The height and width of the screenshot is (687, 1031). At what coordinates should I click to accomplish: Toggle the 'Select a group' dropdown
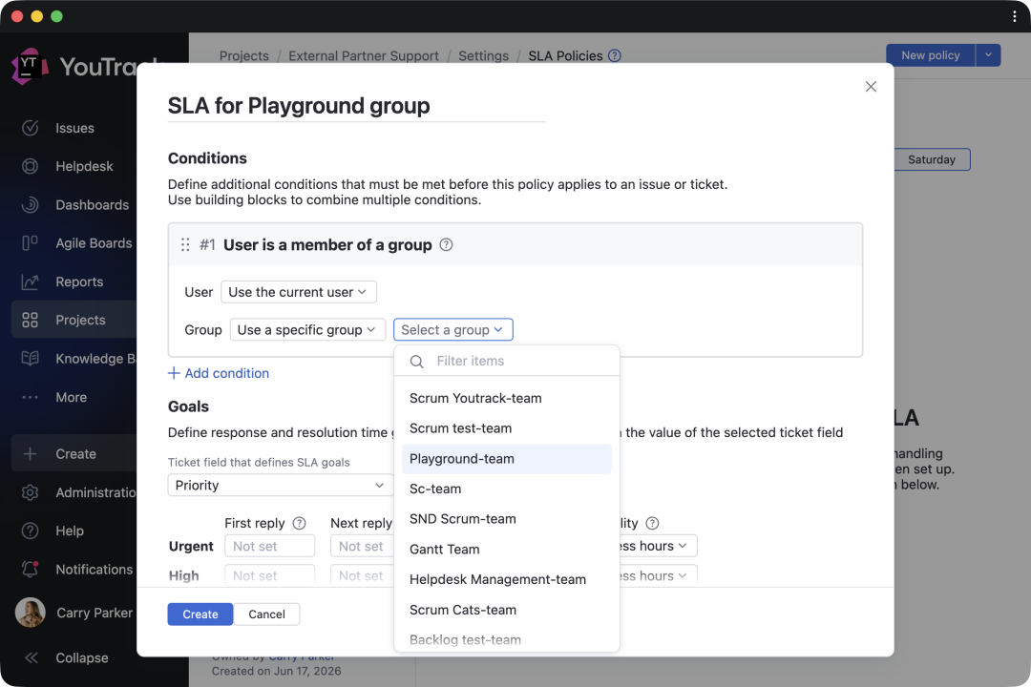(453, 329)
